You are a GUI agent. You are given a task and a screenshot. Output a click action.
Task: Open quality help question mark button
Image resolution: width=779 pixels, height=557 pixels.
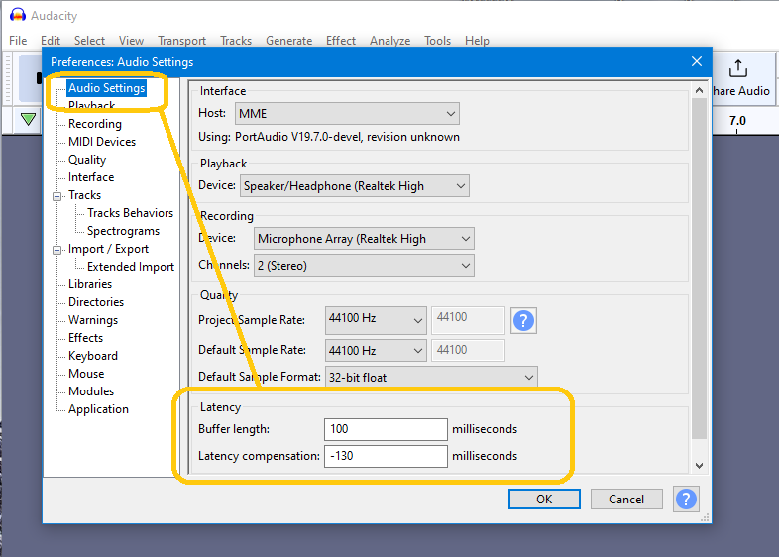pos(523,320)
